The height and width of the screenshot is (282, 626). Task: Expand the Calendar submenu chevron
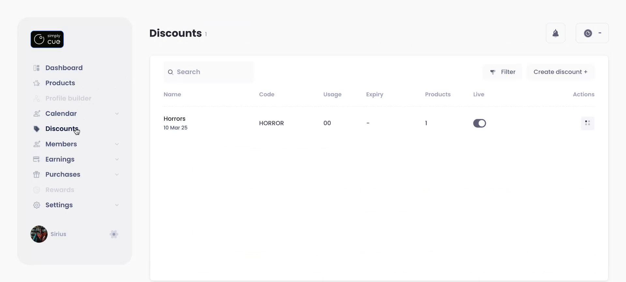click(x=117, y=114)
